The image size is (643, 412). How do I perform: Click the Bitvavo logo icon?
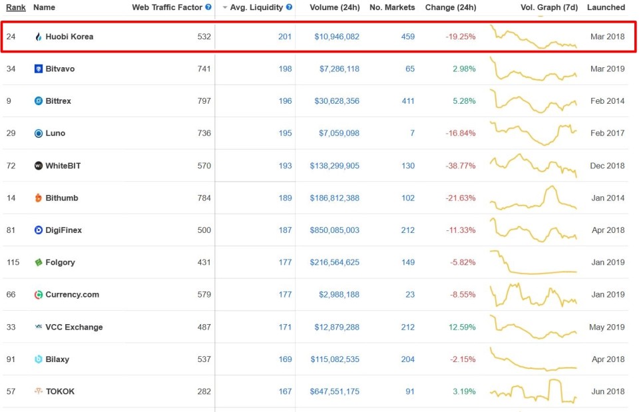39,69
